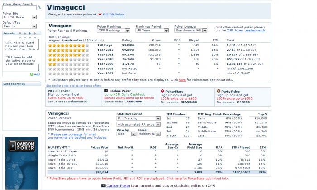This screenshot has width=317, height=190.
Task: Select the heart friends list icon
Action: click(20, 34)
